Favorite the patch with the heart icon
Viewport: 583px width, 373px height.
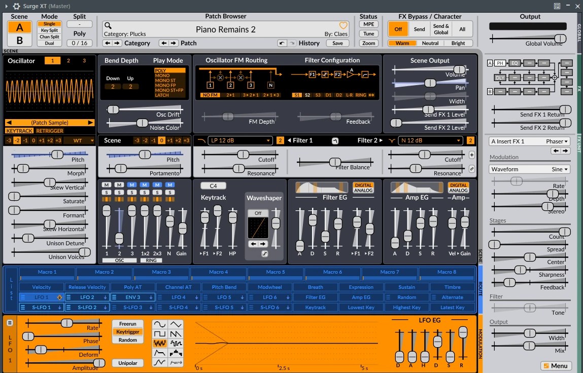click(x=343, y=26)
